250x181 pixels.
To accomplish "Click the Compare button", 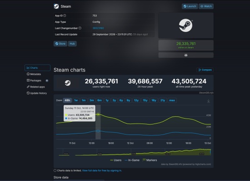I will 205,70.
